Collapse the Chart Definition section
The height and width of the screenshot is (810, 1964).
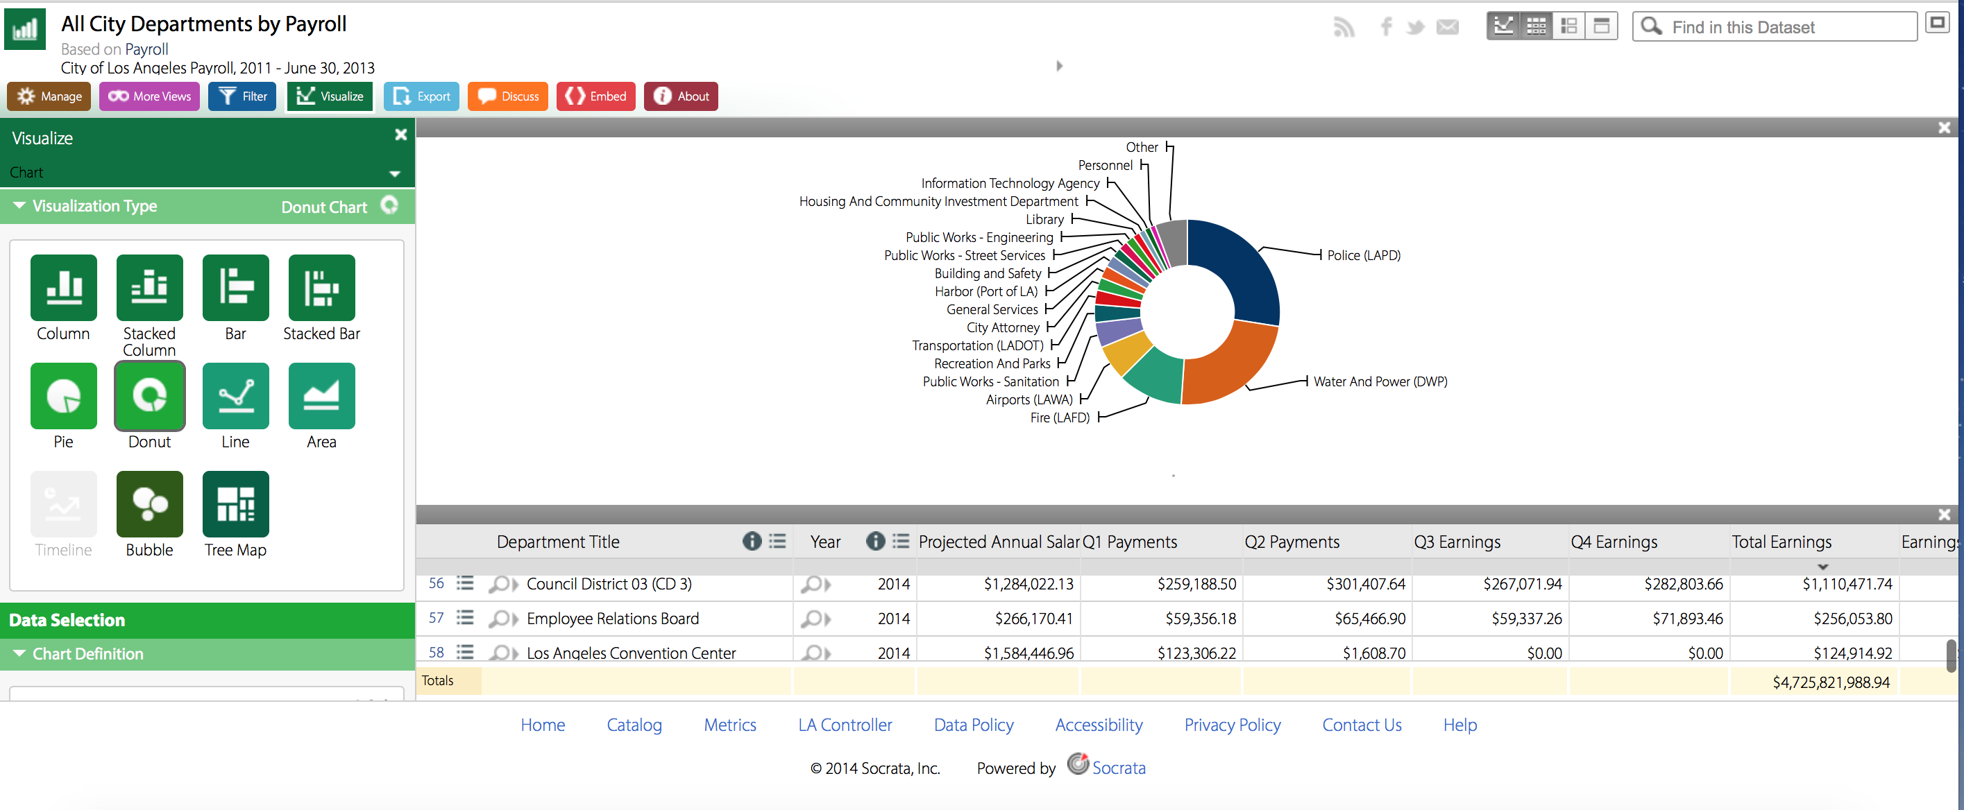click(x=20, y=653)
